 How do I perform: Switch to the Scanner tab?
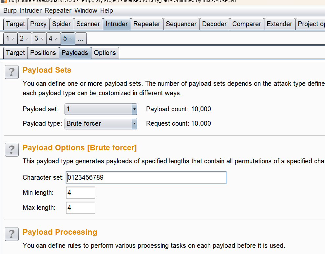pyautogui.click(x=88, y=24)
